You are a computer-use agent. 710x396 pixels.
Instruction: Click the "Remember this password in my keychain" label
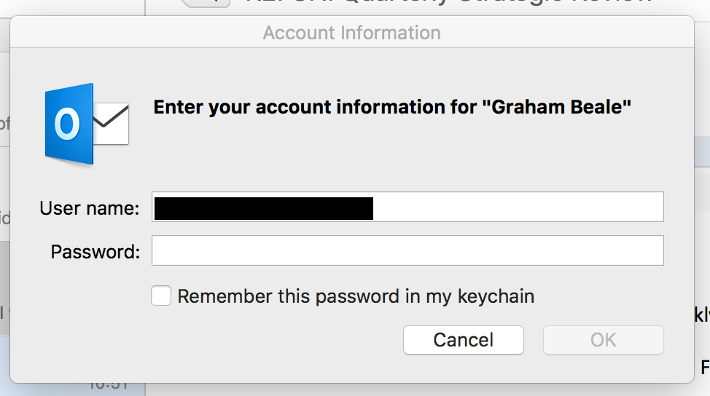coord(356,296)
